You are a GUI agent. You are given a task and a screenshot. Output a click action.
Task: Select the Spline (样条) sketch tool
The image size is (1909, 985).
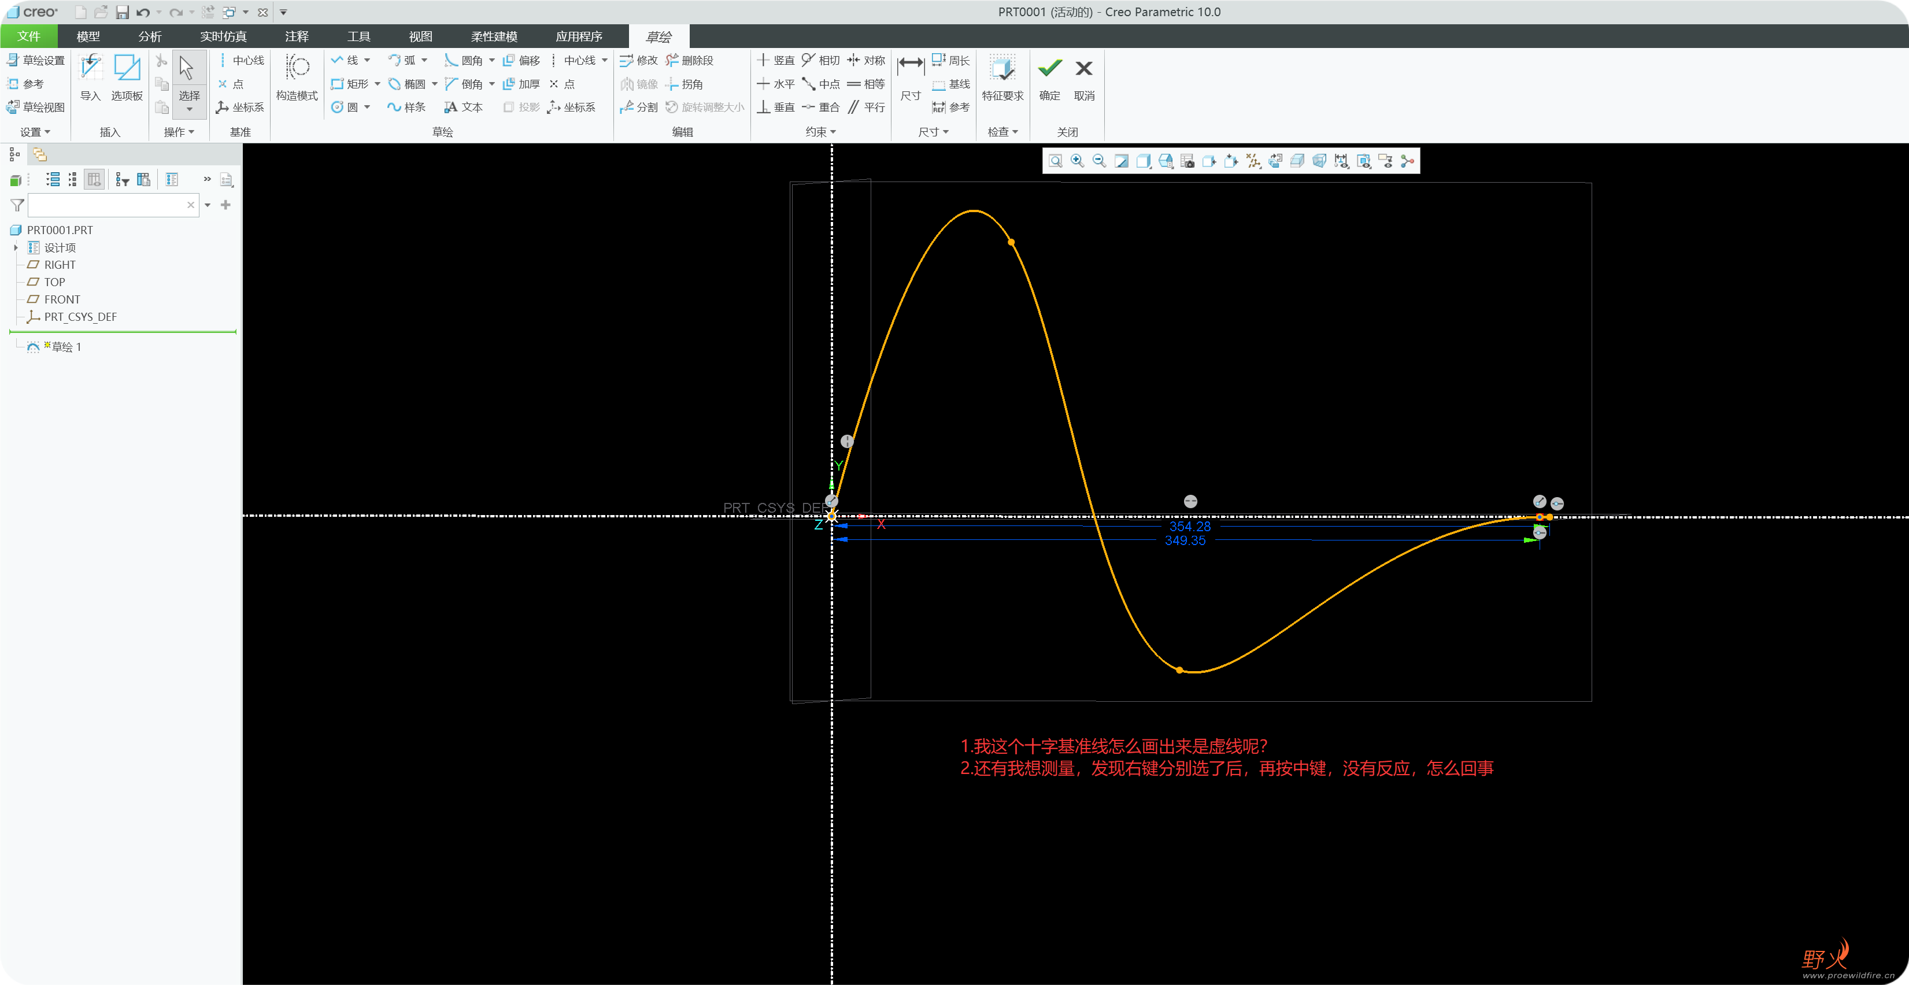406,108
